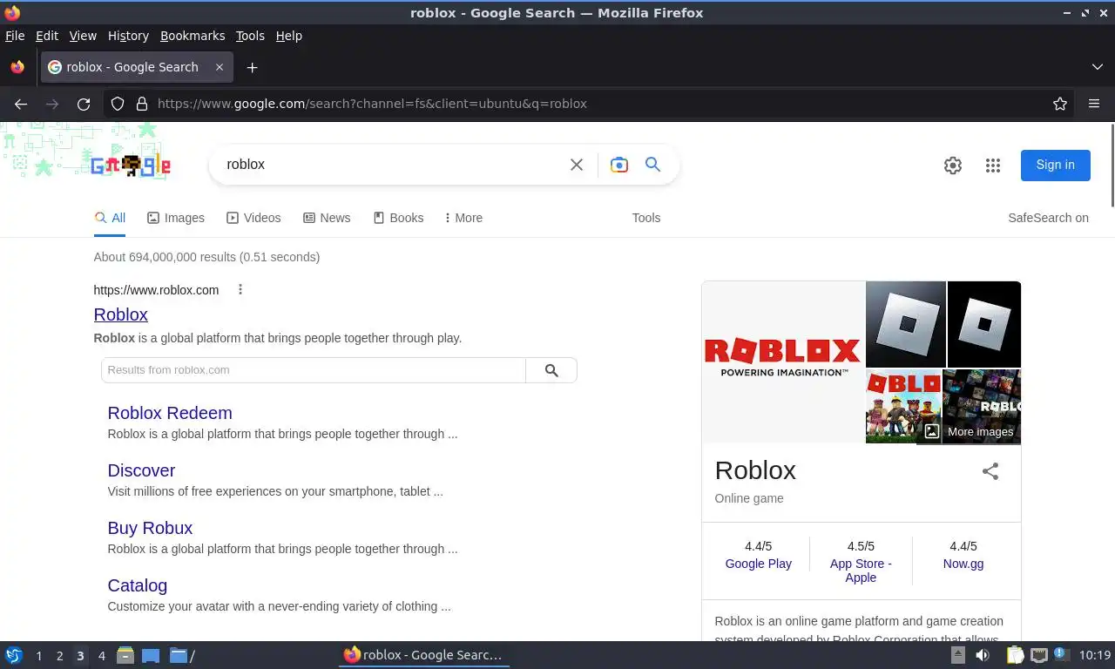Open site info via the padlock icon
Viewport: 1115px width, 669px height.
(142, 104)
